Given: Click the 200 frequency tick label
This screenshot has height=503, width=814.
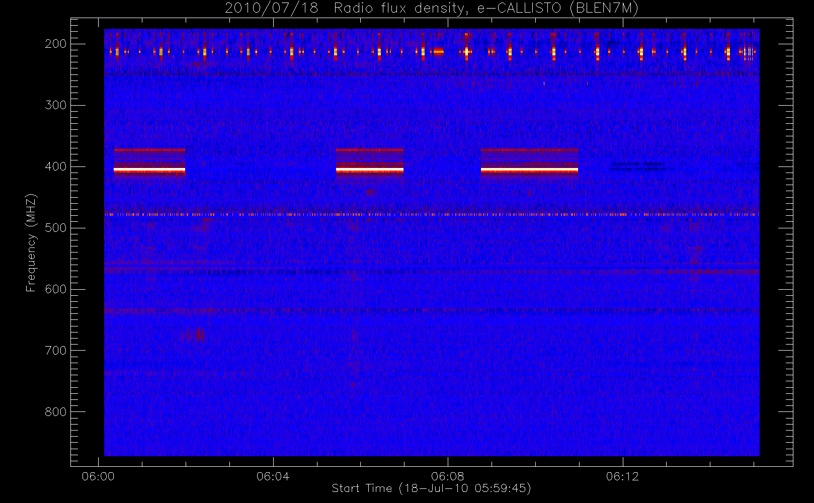Looking at the screenshot, I should click(56, 44).
